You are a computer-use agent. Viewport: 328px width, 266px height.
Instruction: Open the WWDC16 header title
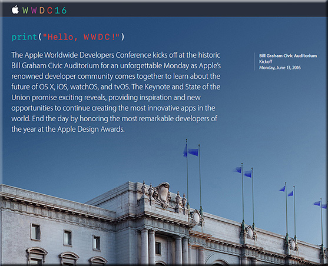pyautogui.click(x=45, y=11)
